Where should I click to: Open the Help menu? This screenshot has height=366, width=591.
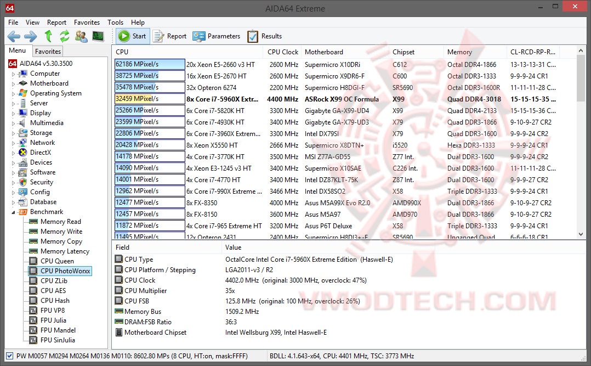point(138,22)
